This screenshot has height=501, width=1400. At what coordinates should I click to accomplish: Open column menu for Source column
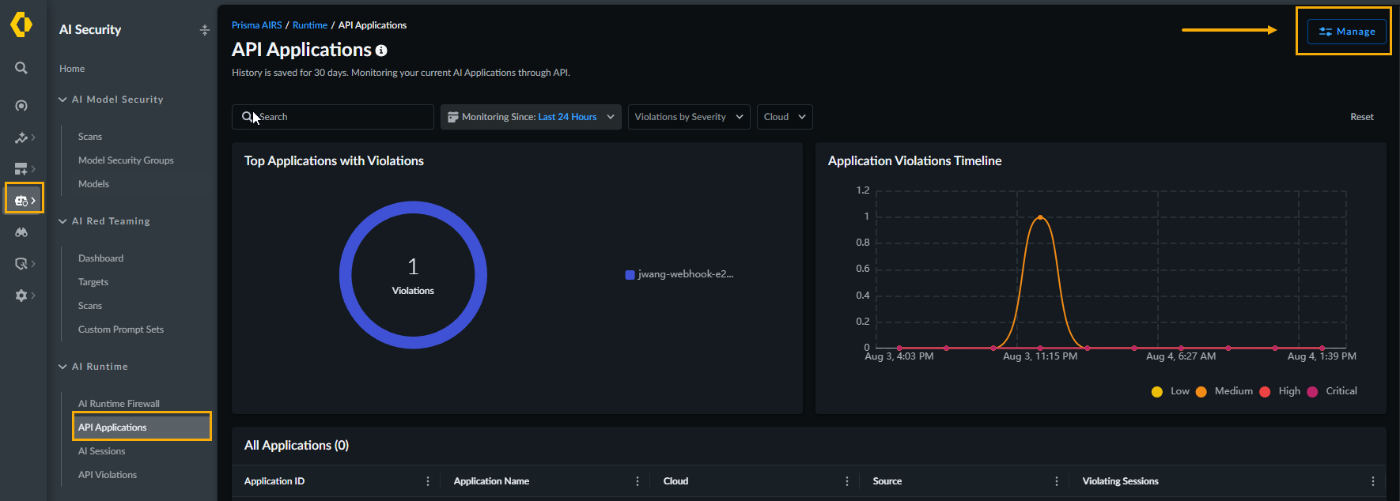(x=1057, y=481)
